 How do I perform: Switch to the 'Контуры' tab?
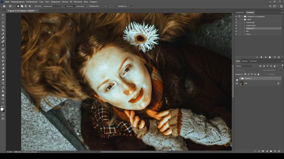(x=253, y=61)
